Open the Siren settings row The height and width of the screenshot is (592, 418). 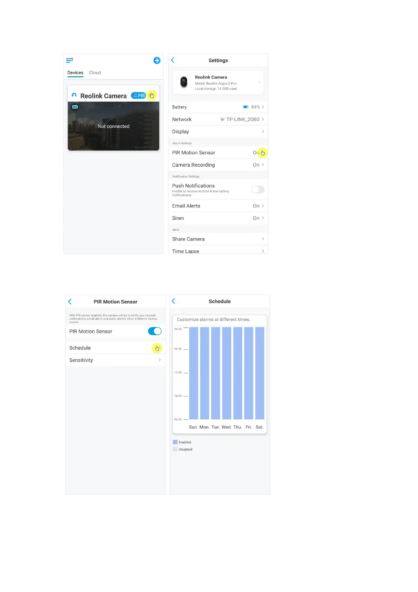[218, 218]
